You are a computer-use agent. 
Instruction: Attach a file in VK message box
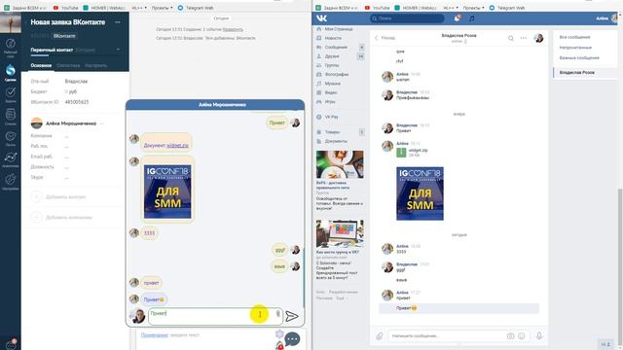380,336
